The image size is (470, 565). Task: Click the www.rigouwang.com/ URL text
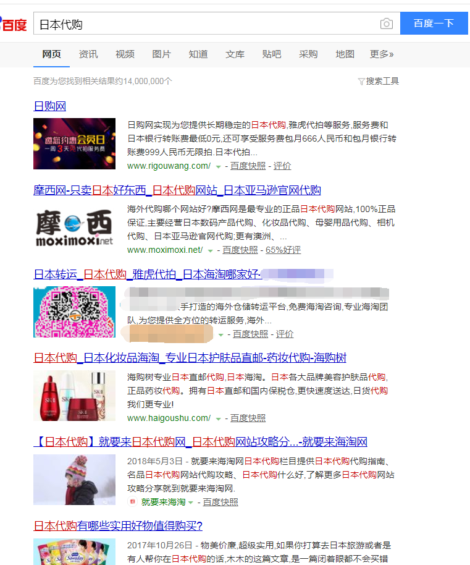(x=169, y=166)
